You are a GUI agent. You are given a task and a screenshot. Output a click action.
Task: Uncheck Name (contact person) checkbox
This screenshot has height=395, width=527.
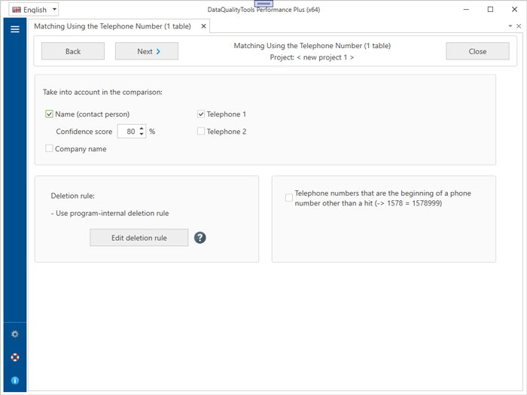point(50,114)
